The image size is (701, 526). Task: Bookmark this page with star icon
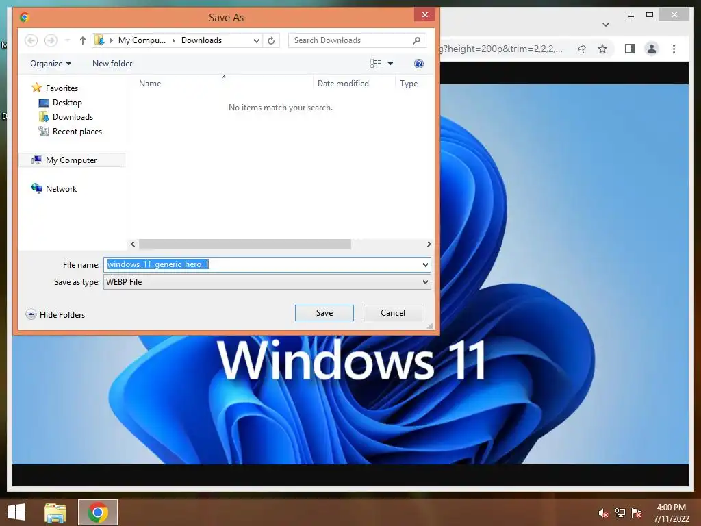[x=602, y=49]
